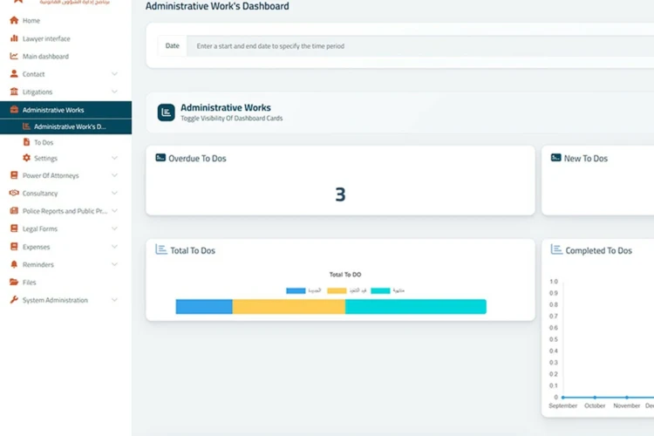Expand the Litigations menu chevron
Image resolution: width=654 pixels, height=436 pixels.
click(x=114, y=92)
